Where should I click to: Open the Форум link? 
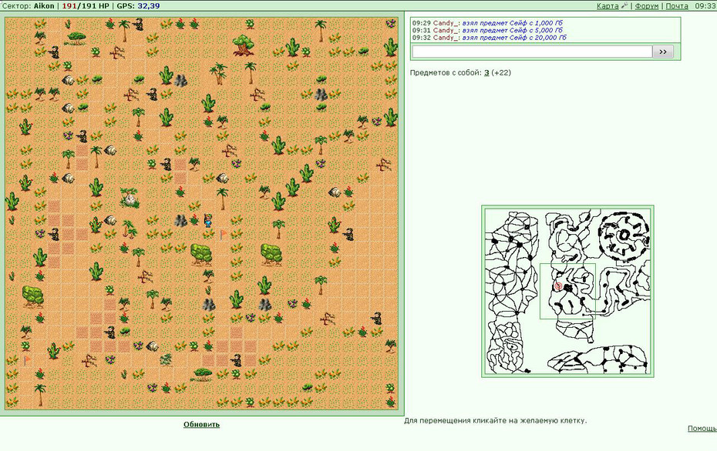(x=647, y=6)
